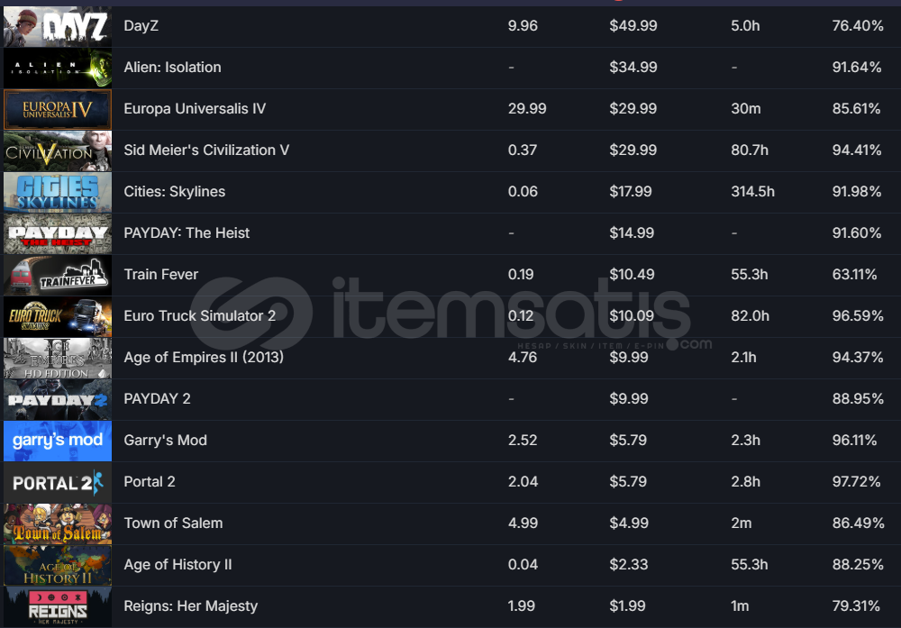Select DayZ playtime 5.0h
This screenshot has height=628, width=901.
pos(745,26)
